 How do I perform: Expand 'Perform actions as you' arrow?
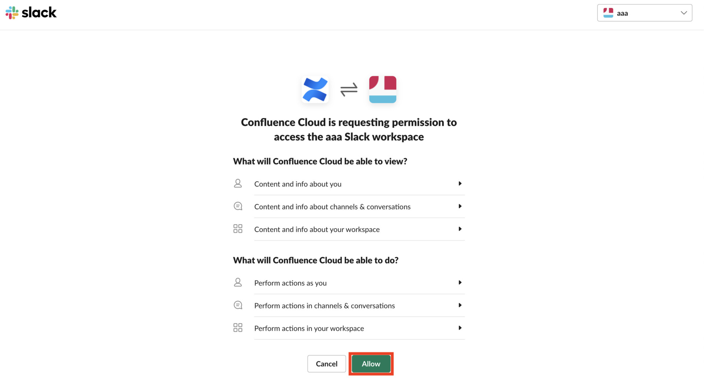pyautogui.click(x=460, y=282)
